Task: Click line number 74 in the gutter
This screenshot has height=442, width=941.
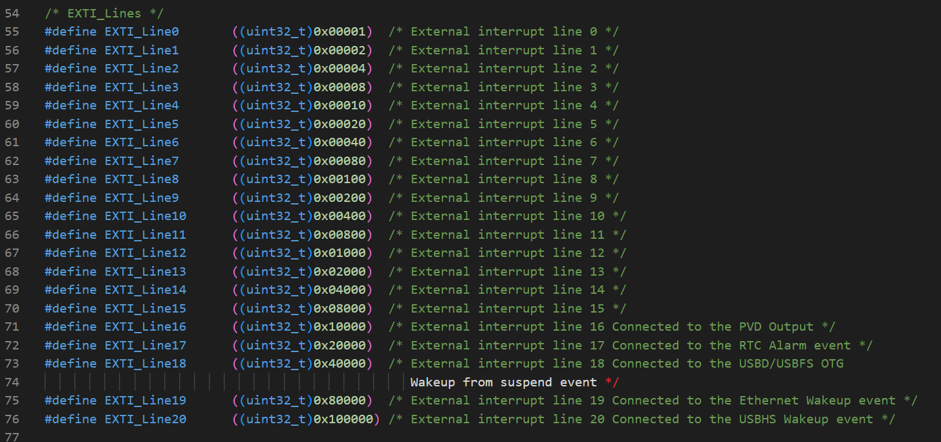Action: [x=12, y=382]
